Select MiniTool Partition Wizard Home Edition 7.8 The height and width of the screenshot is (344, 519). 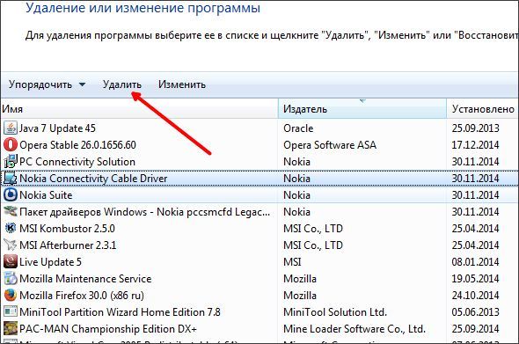pyautogui.click(x=259, y=311)
